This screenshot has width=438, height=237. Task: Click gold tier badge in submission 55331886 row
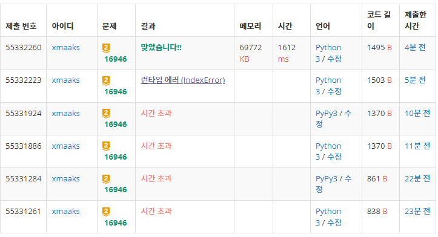tap(106, 146)
